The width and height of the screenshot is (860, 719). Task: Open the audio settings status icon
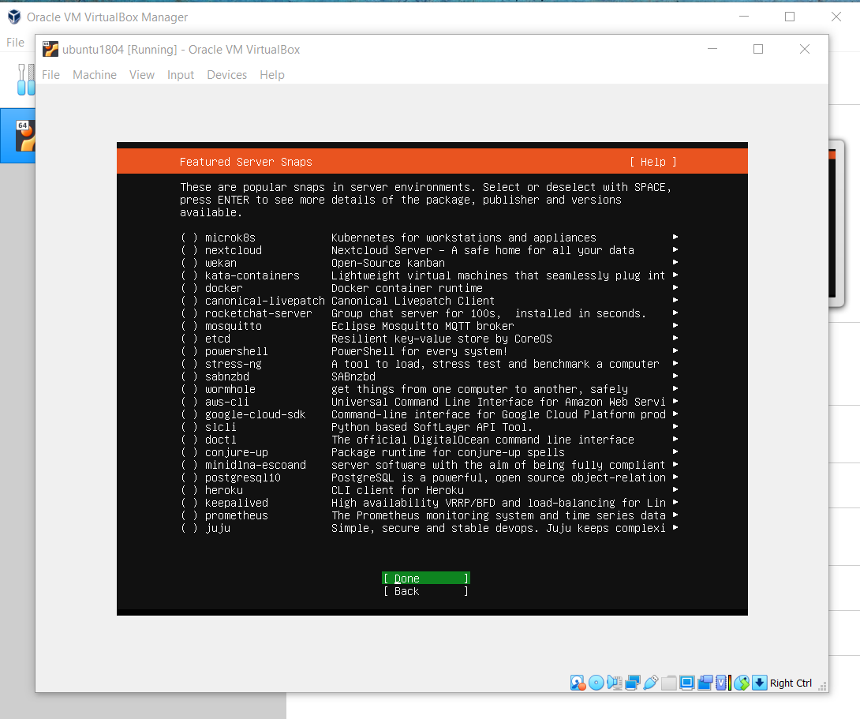click(615, 683)
